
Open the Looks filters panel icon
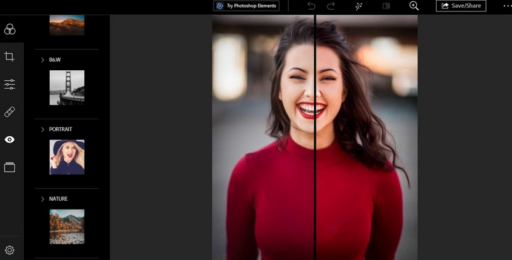[x=10, y=29]
